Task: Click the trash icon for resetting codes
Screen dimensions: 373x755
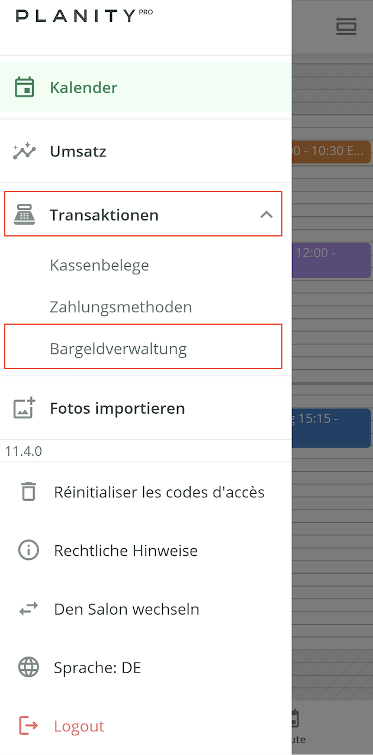Action: point(28,492)
